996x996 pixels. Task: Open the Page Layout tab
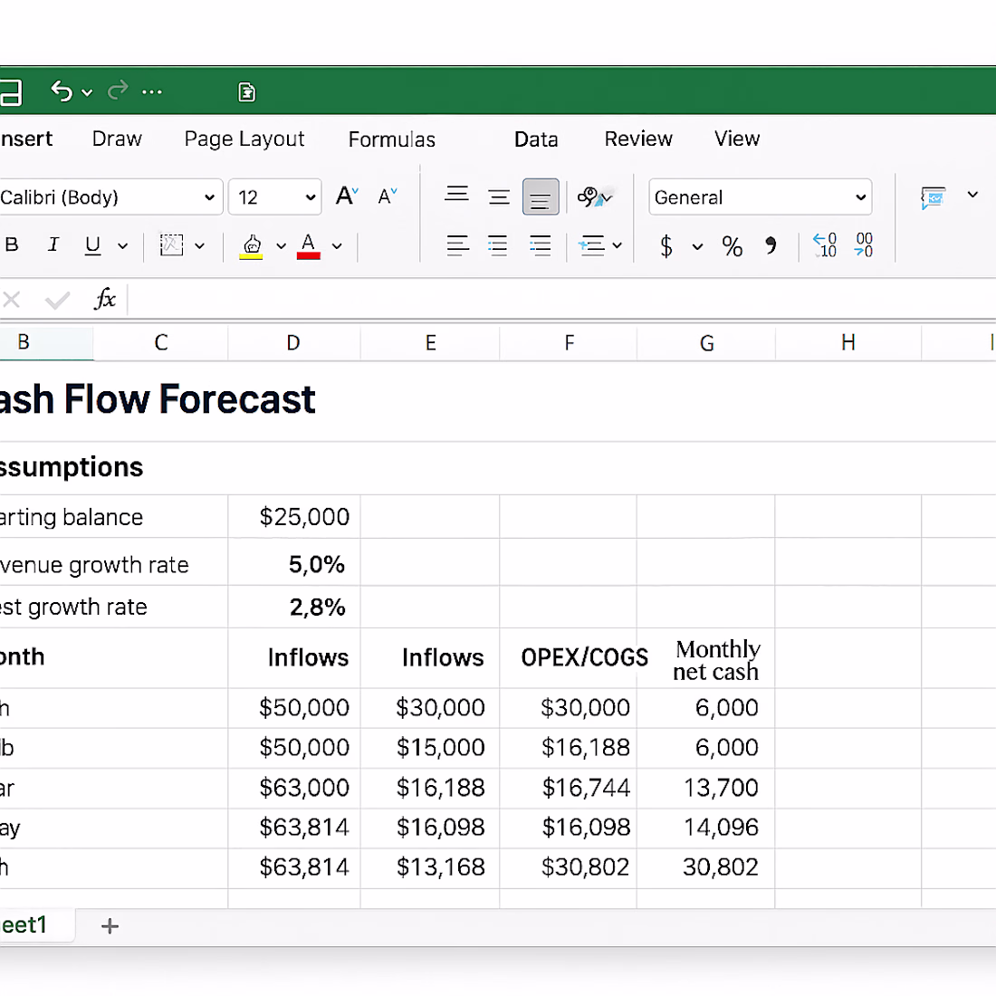coord(244,139)
